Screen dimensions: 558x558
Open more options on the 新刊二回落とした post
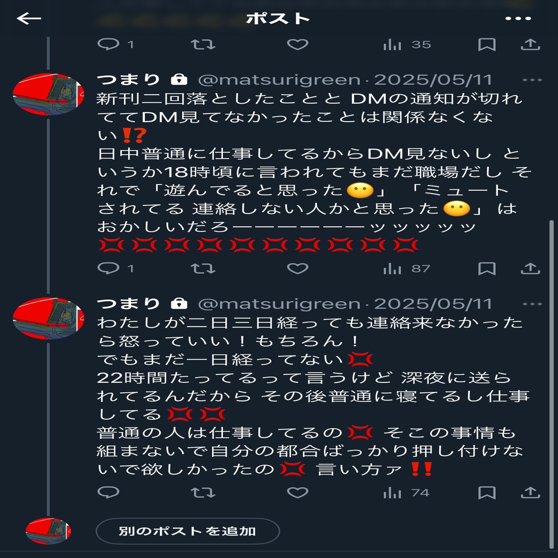click(x=532, y=80)
